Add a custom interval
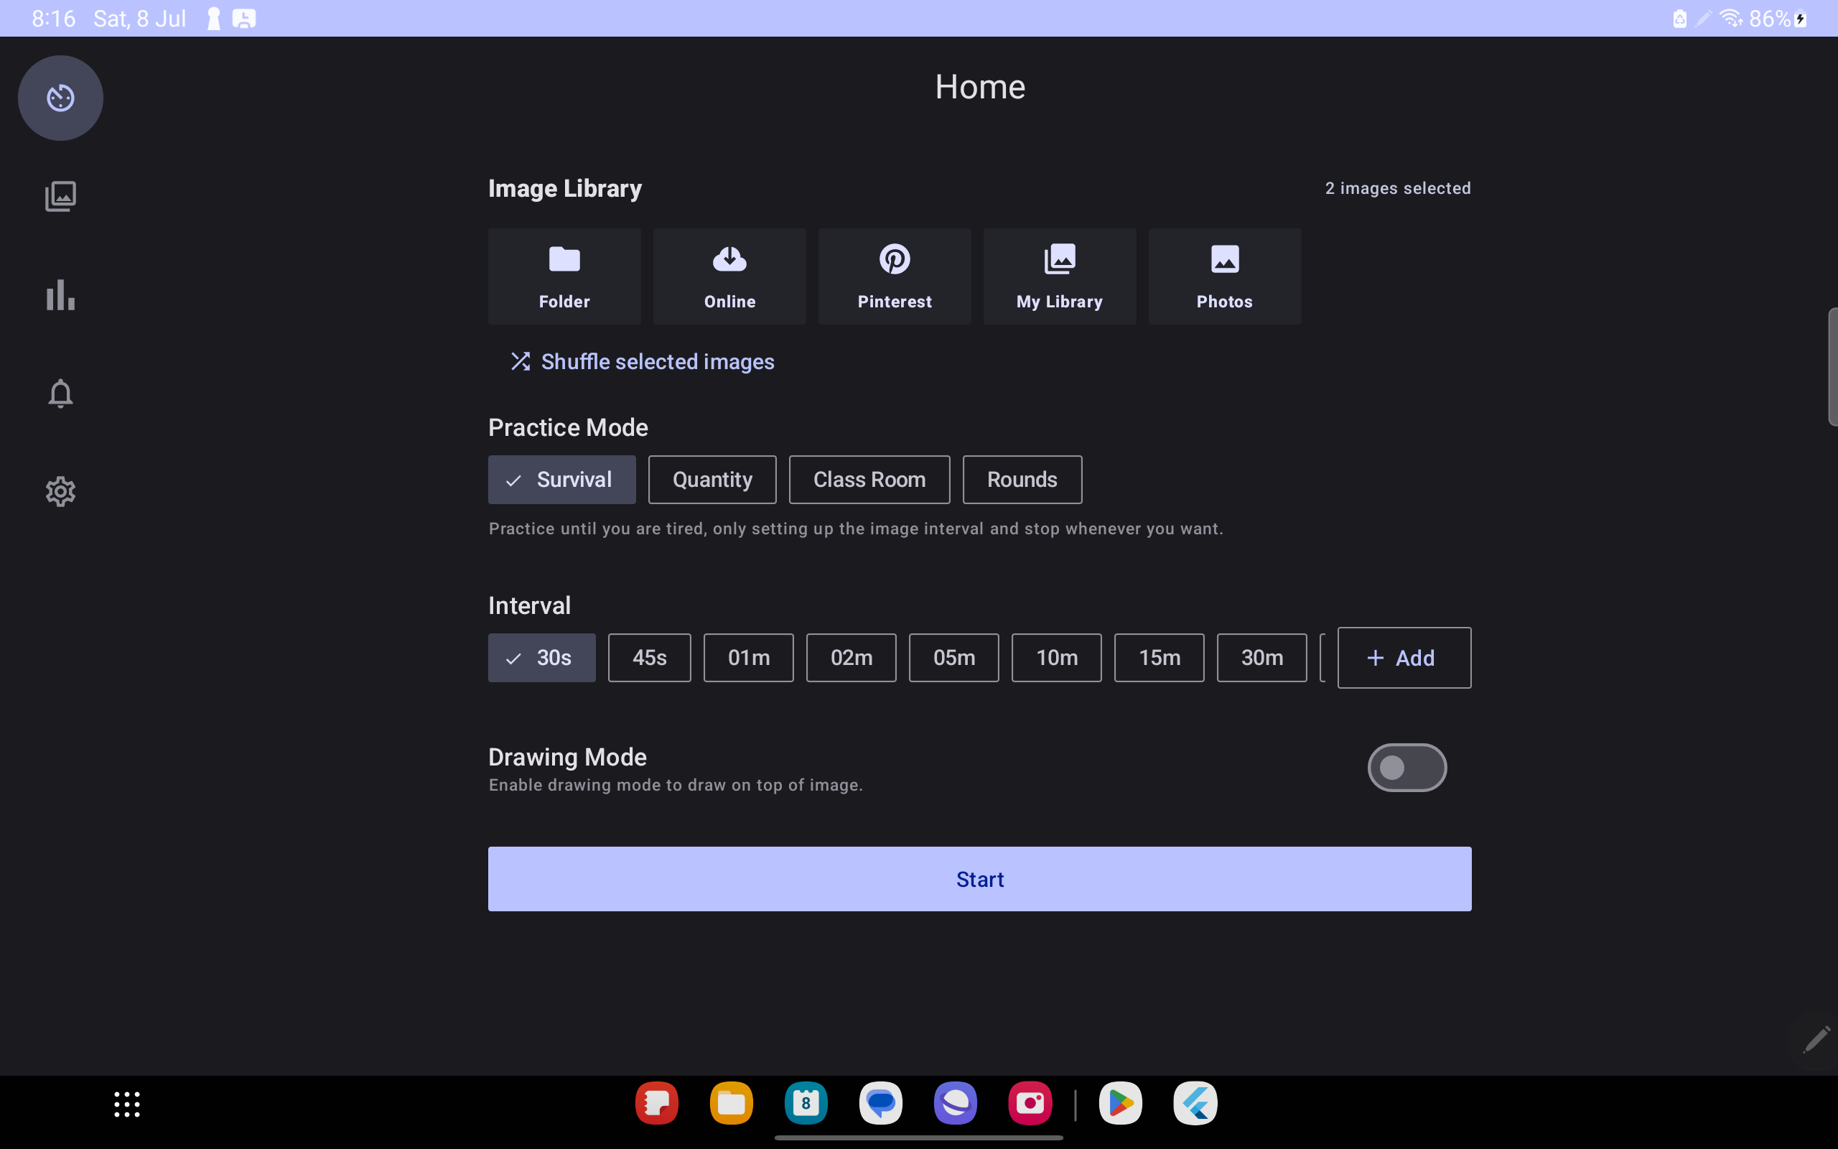 click(1404, 657)
